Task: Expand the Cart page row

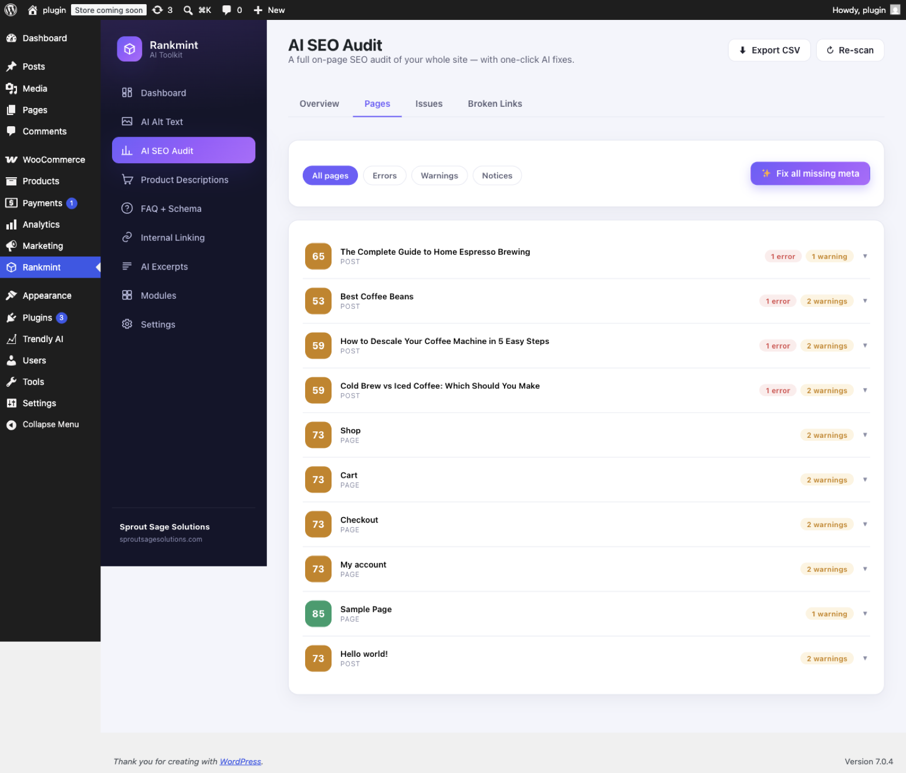Action: click(x=865, y=480)
